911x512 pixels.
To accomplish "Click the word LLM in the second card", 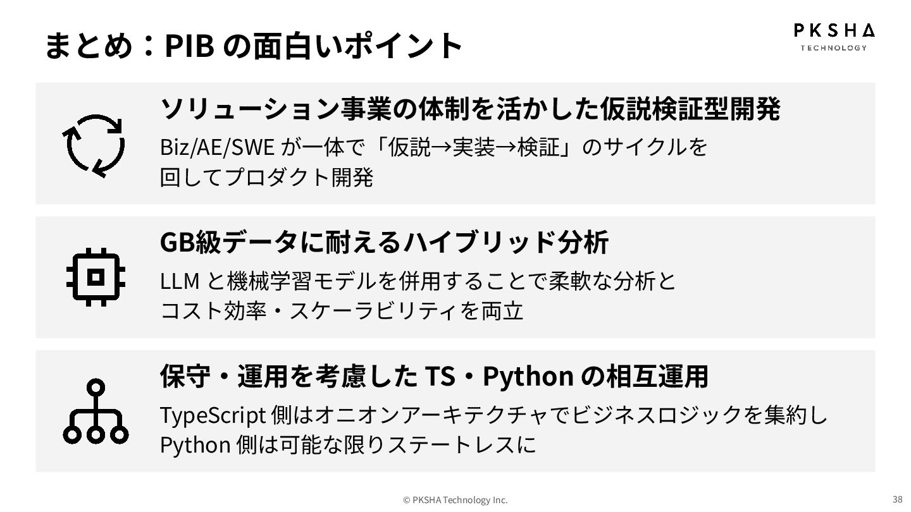I will click(180, 281).
